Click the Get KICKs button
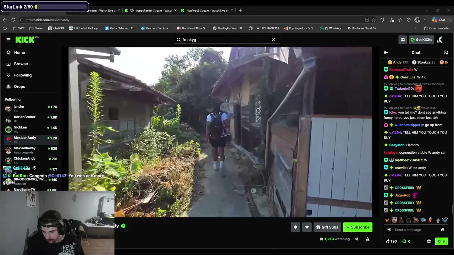The width and height of the screenshot is (454, 255). (421, 40)
